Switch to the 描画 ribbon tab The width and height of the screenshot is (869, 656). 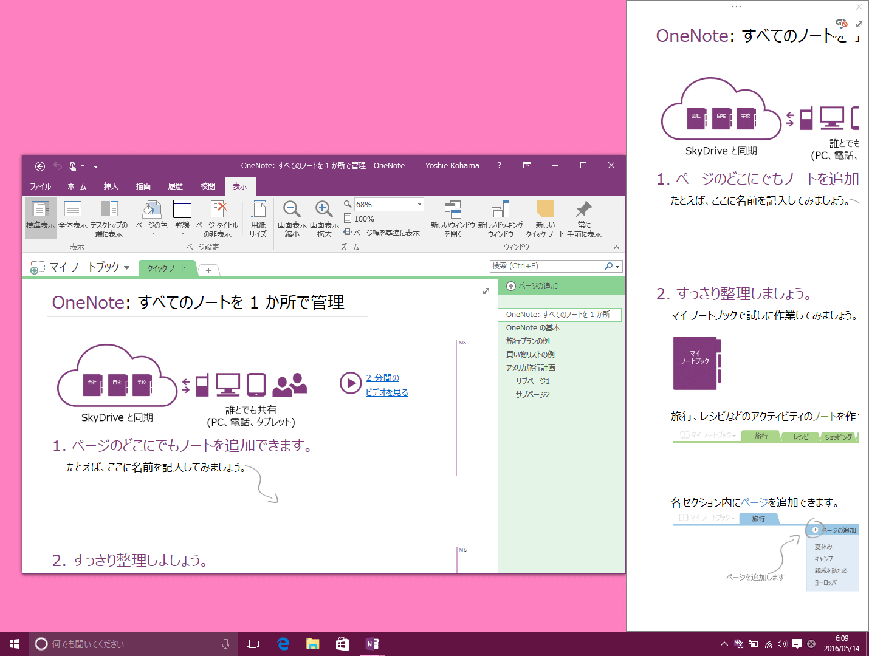click(x=143, y=186)
